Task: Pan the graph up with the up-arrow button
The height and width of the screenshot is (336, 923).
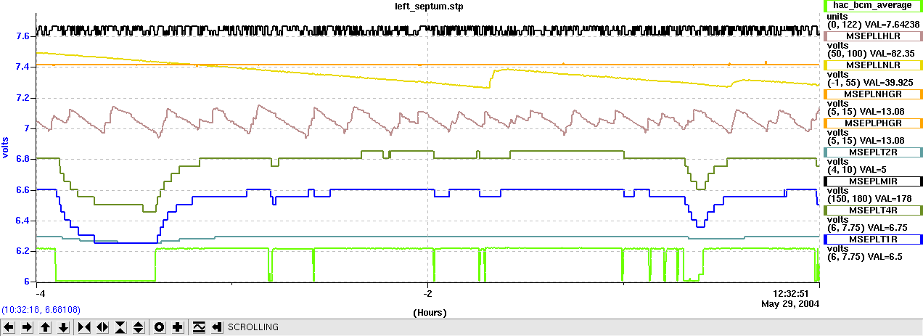Action: point(45,327)
